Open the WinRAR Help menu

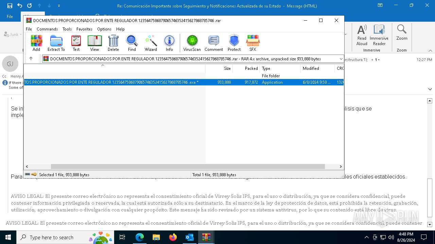tap(120, 29)
